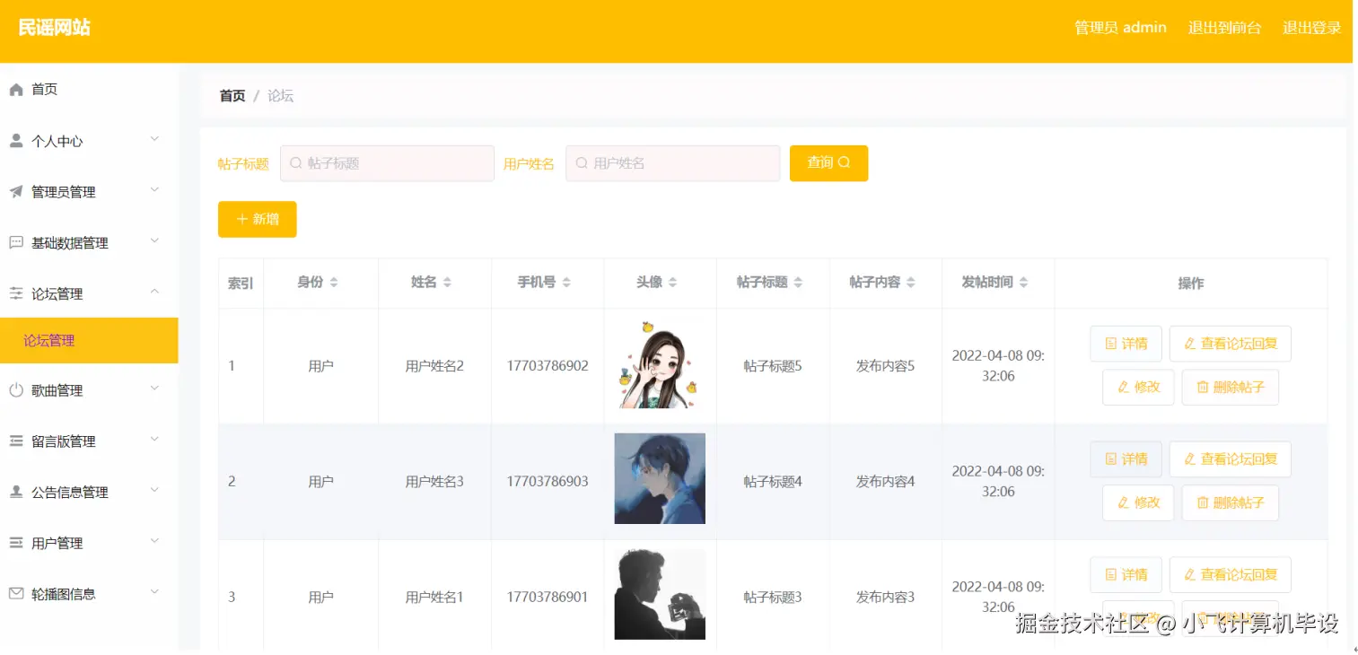Expand the 管理员管理 menu chevron
The height and width of the screenshot is (655, 1358).
(x=154, y=190)
